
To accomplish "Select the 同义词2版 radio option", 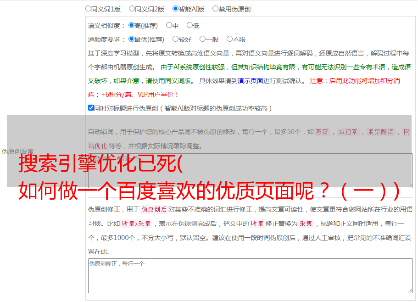I will tap(132, 9).
